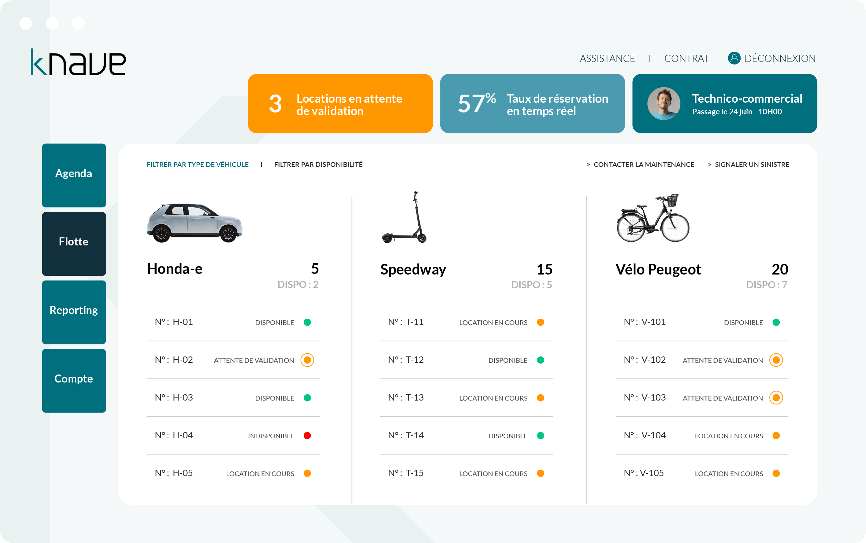Click the red status dot for H-04

pyautogui.click(x=307, y=435)
